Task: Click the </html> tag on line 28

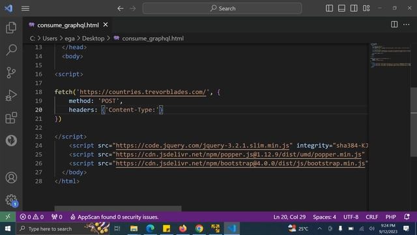Action: 66,181
